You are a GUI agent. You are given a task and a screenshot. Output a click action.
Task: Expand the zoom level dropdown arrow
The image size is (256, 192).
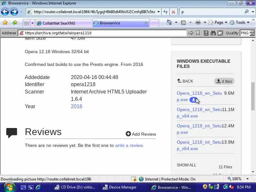pos(247,179)
